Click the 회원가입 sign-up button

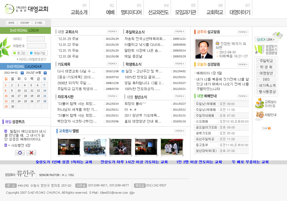(x=38, y=53)
